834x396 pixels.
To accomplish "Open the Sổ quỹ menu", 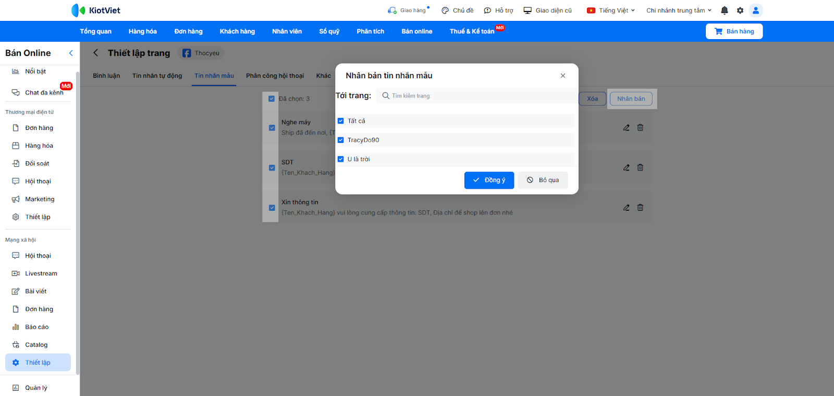I will [329, 31].
